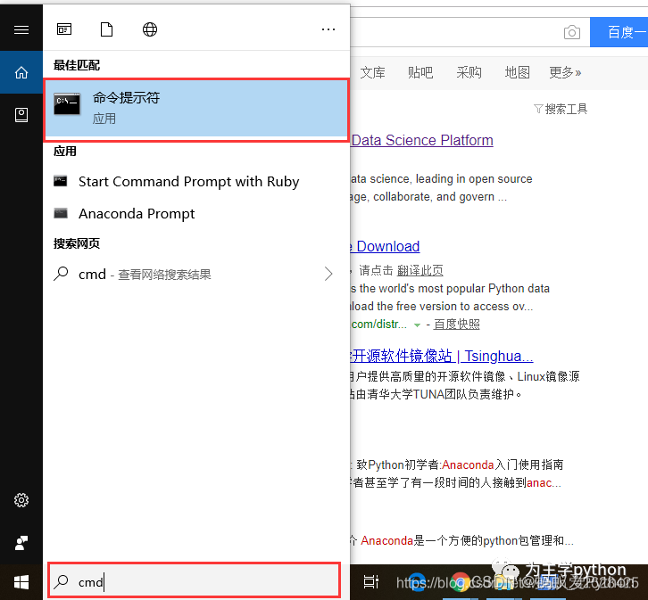Expand green URL dropdown arrow
Image resolution: width=648 pixels, height=600 pixels.
418,325
